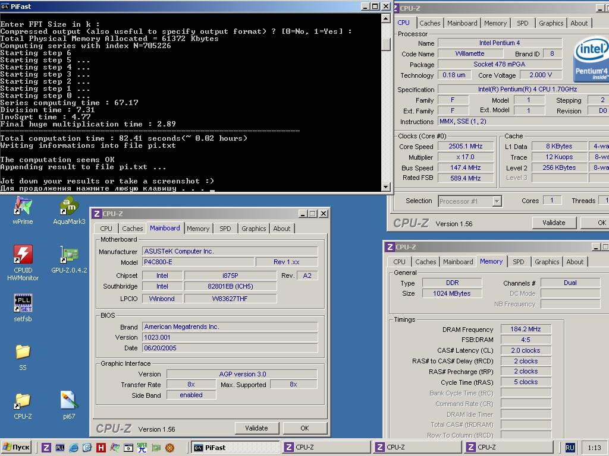Open the wPrime desktop shortcut
This screenshot has height=456, width=609.
pos(23,211)
